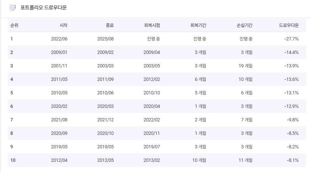Click the 19 개월 loss period cell
Screen dimensions: 310x172
[x=246, y=66]
